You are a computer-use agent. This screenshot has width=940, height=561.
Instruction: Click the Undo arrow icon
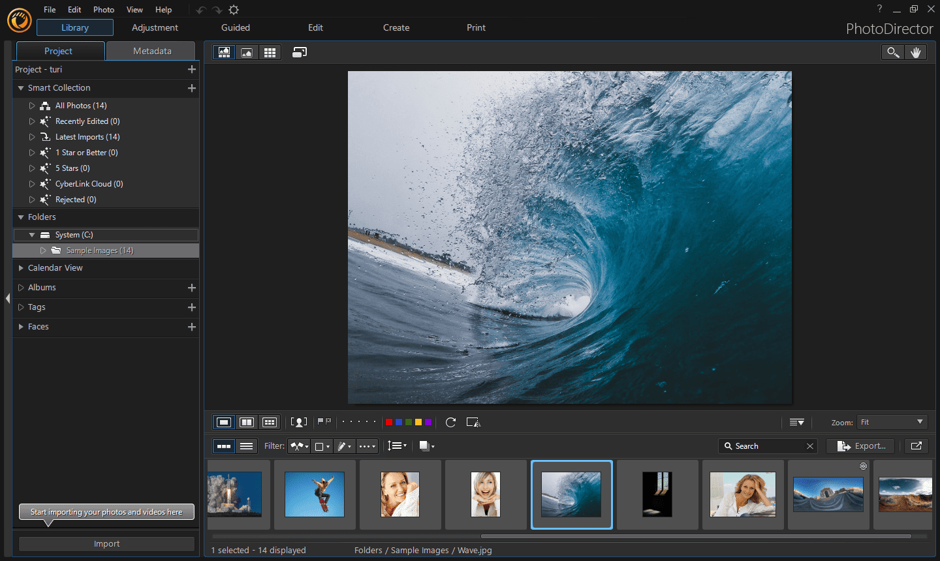coord(200,10)
